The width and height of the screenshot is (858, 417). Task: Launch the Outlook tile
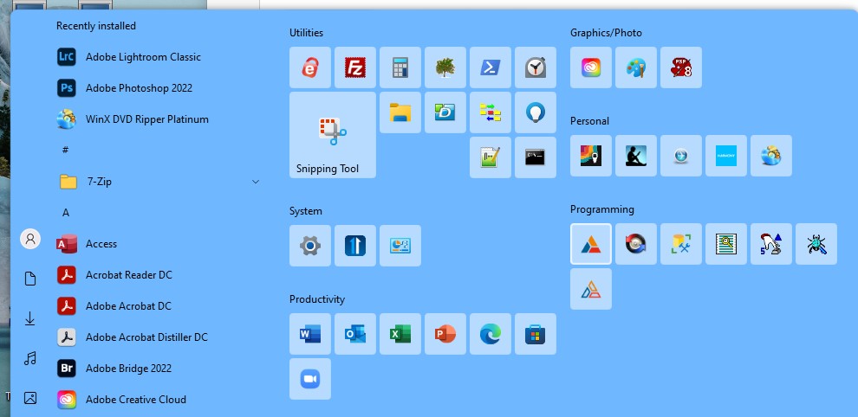point(355,333)
